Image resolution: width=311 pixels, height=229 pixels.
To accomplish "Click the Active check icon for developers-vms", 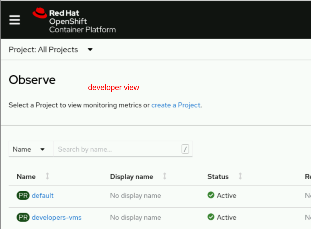I will tap(211, 217).
